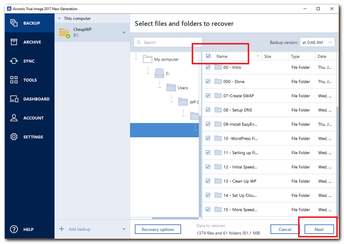Image resolution: width=344 pixels, height=244 pixels.
Task: Open the Settings section
Action: (30, 137)
